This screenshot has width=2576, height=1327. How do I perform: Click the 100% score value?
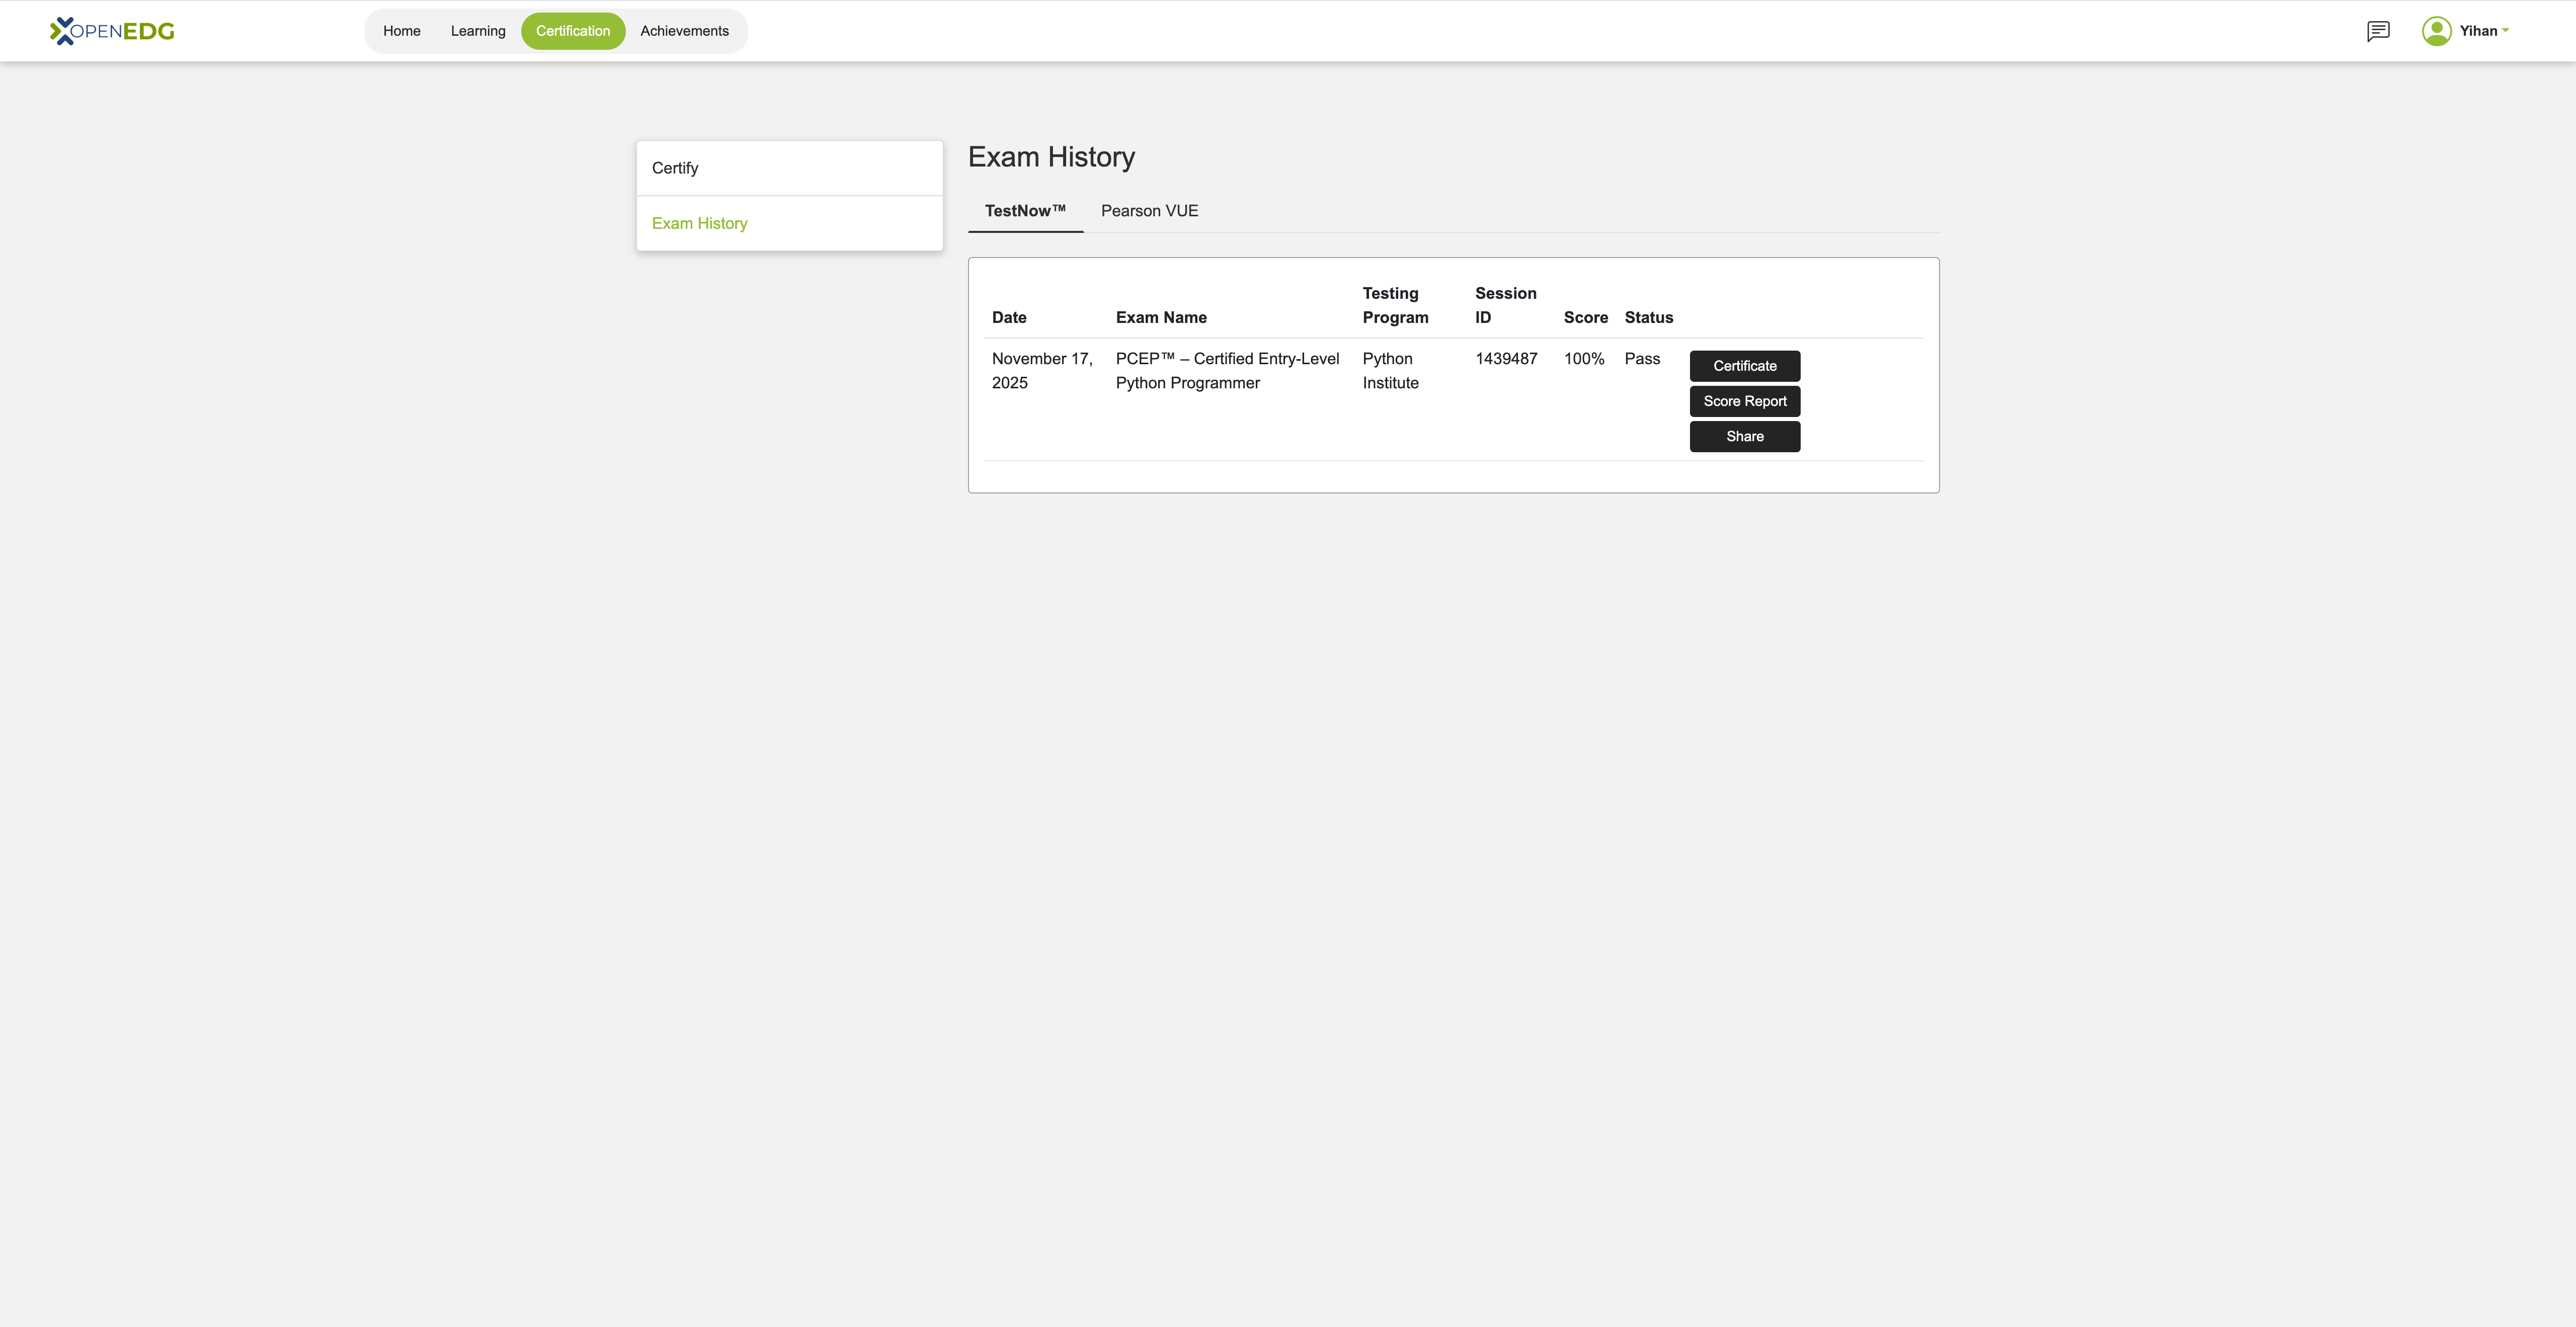[1584, 359]
